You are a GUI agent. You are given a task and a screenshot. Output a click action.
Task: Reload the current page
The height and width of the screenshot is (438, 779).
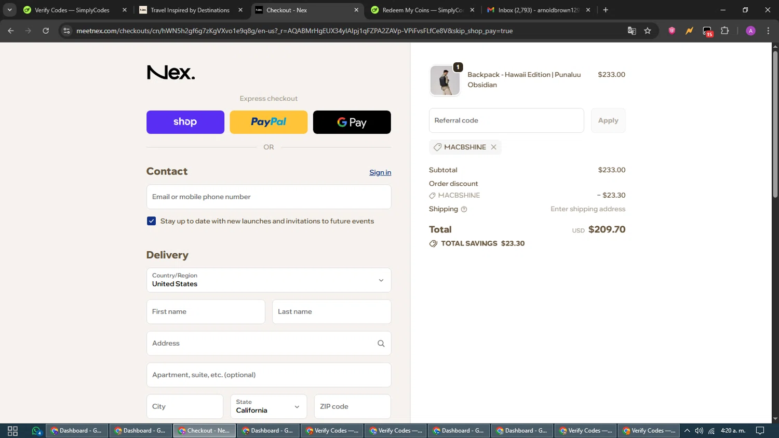coord(46,31)
